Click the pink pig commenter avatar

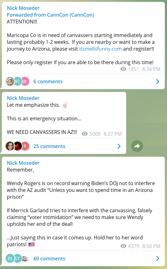coord(25,259)
